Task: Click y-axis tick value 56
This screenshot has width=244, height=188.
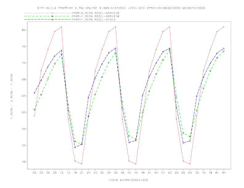Action: point(23,129)
